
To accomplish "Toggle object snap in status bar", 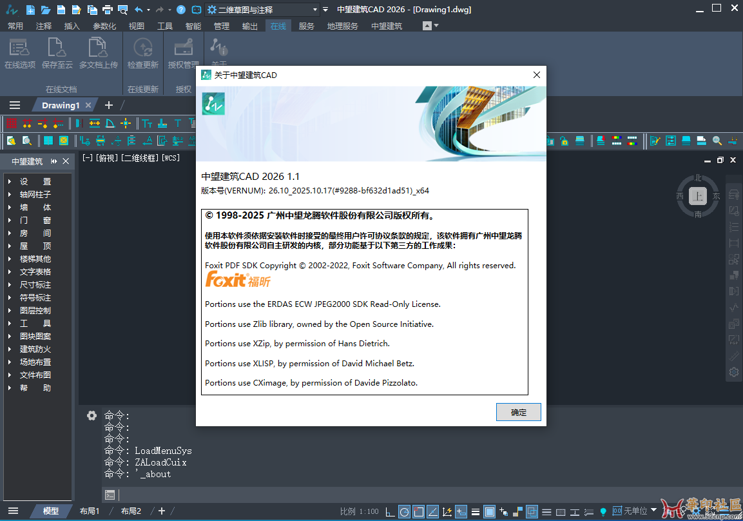I will click(418, 511).
